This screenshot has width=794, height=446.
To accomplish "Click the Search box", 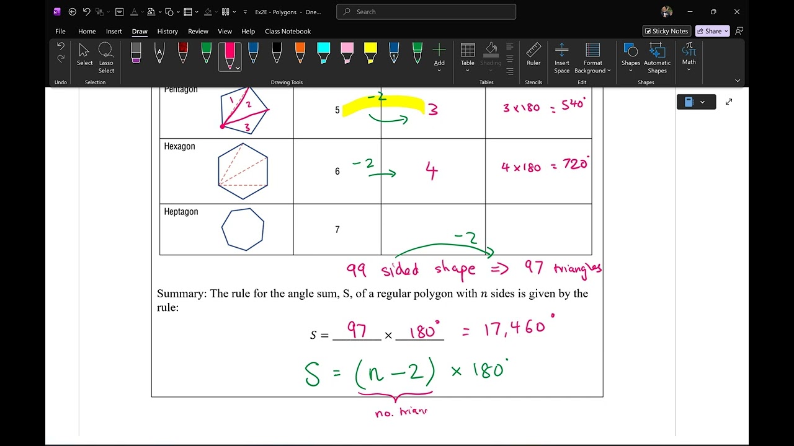I will (x=426, y=12).
